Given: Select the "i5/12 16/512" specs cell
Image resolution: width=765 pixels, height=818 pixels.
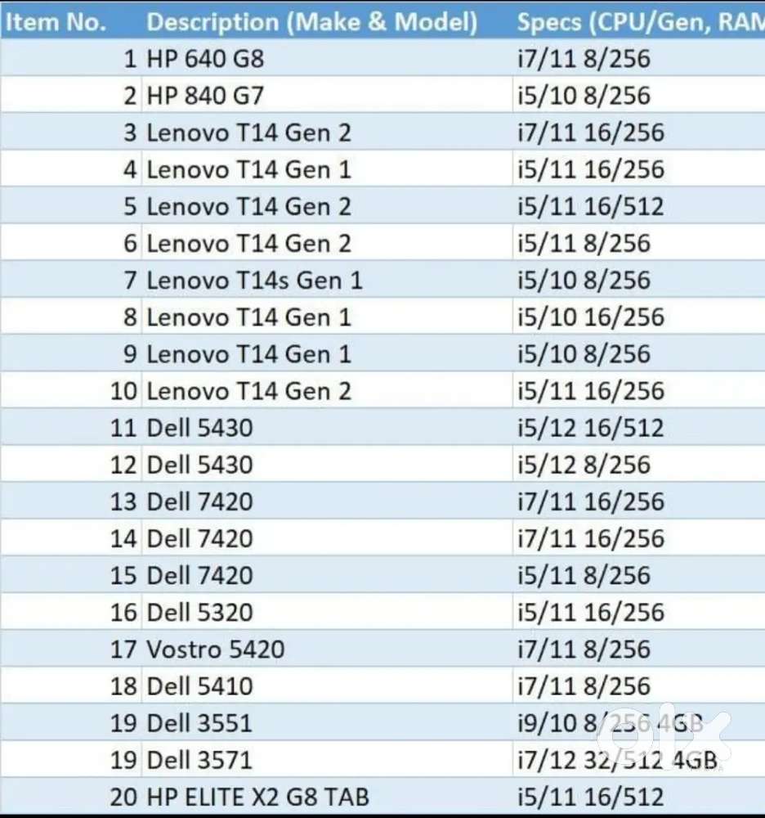Looking at the screenshot, I should (x=590, y=428).
